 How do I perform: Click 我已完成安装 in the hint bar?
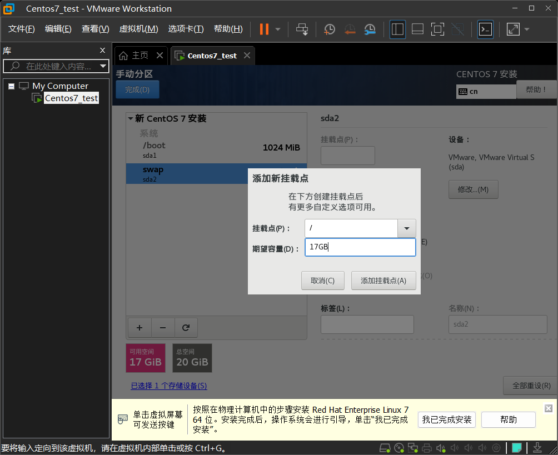(x=447, y=420)
